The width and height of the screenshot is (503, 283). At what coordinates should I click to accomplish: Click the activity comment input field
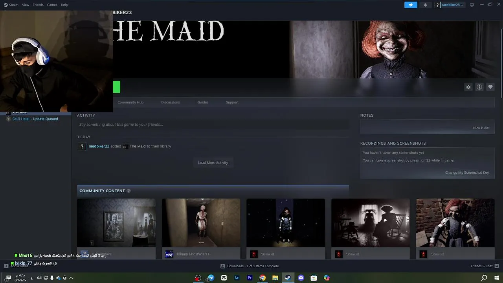click(213, 124)
